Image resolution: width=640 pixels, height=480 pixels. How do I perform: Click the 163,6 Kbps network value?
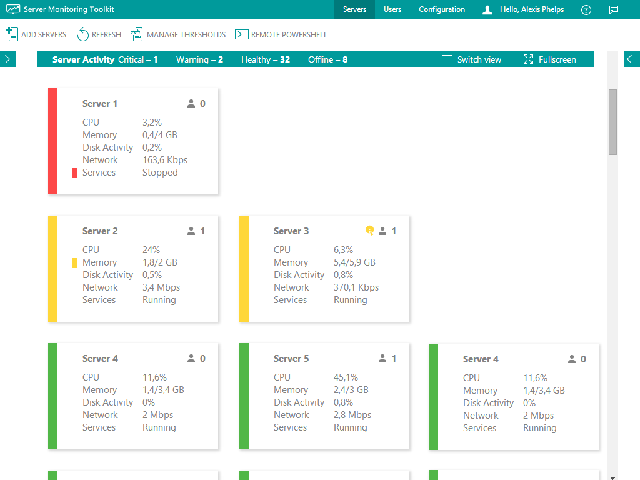pos(165,160)
